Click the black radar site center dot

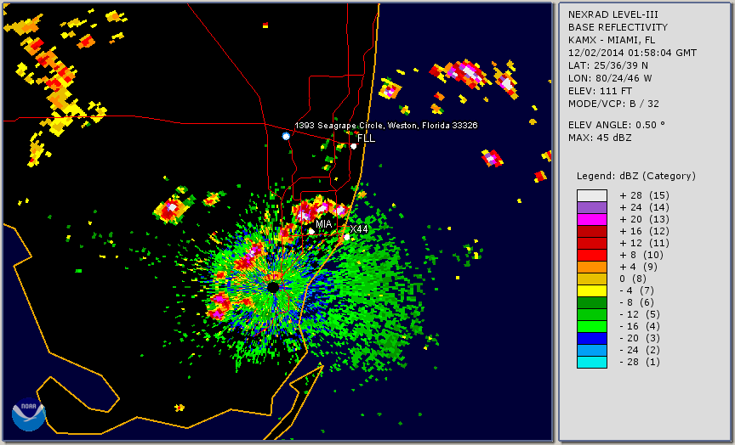click(273, 287)
